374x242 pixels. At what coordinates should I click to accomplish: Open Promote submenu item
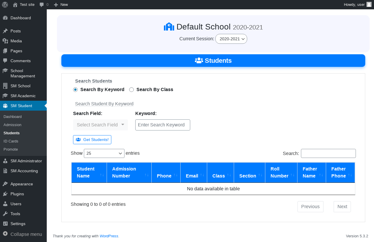(11, 149)
